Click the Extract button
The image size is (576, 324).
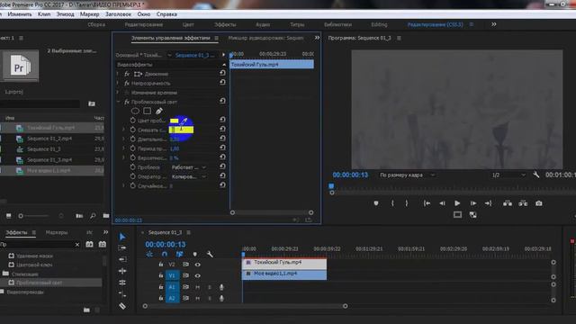[x=523, y=203]
